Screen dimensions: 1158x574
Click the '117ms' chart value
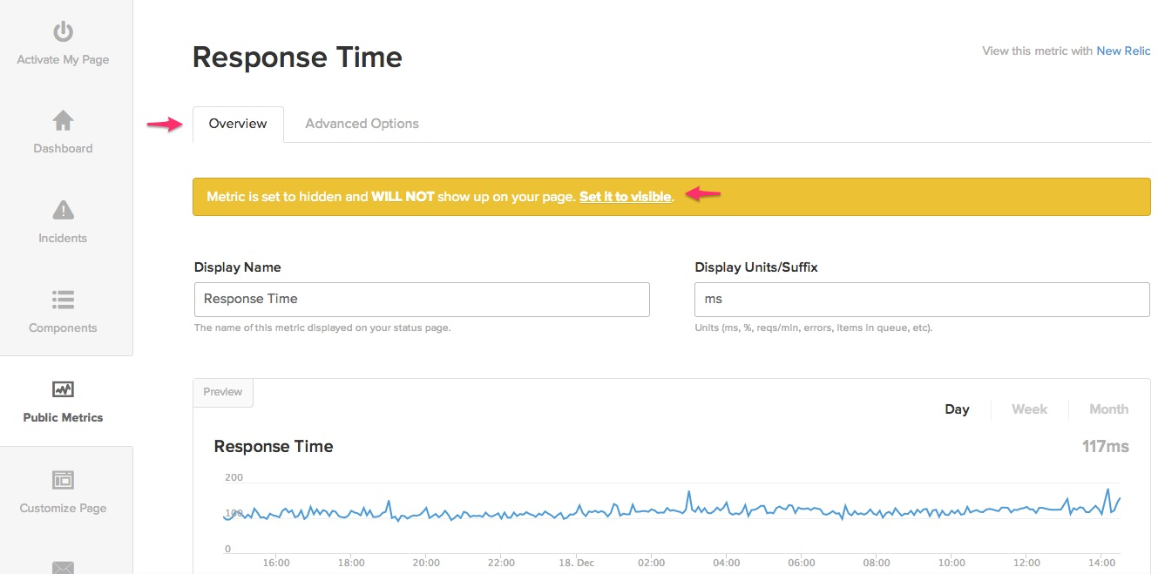coord(1105,447)
